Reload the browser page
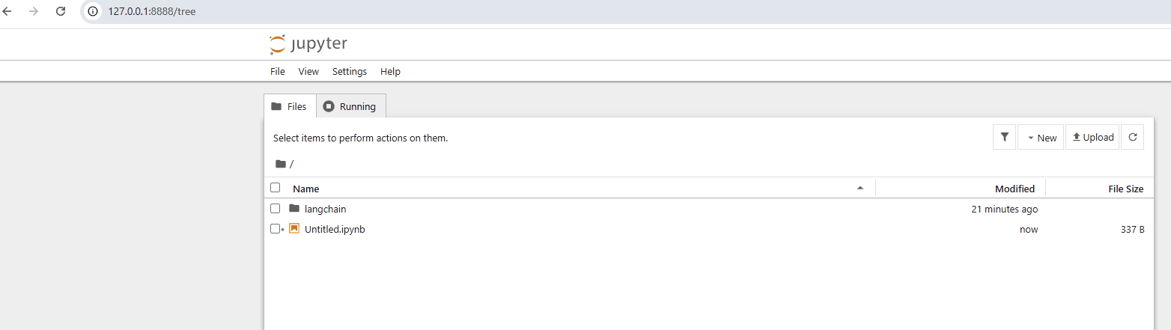Viewport: 1171px width, 330px height. (x=61, y=11)
